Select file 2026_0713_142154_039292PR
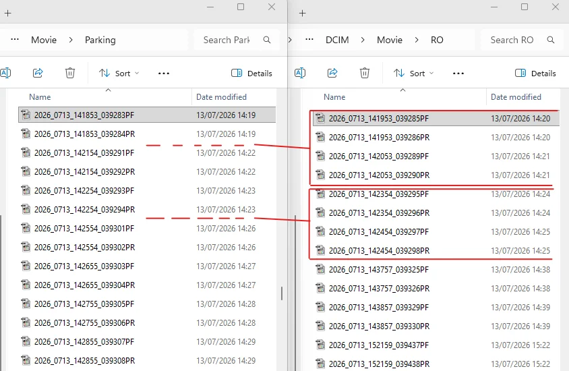This screenshot has width=569, height=371. (147, 172)
